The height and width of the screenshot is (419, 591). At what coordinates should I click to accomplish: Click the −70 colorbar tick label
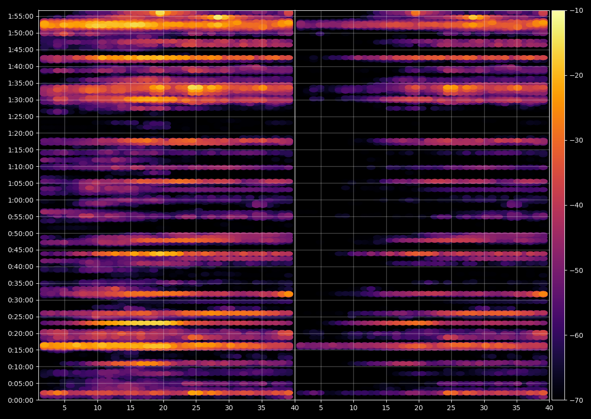(576, 400)
